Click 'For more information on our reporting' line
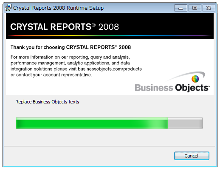Image resolution: width=220 pixels, height=169 pixels. click(x=70, y=57)
